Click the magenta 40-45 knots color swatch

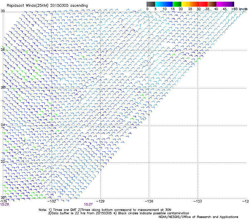(x=221, y=4)
